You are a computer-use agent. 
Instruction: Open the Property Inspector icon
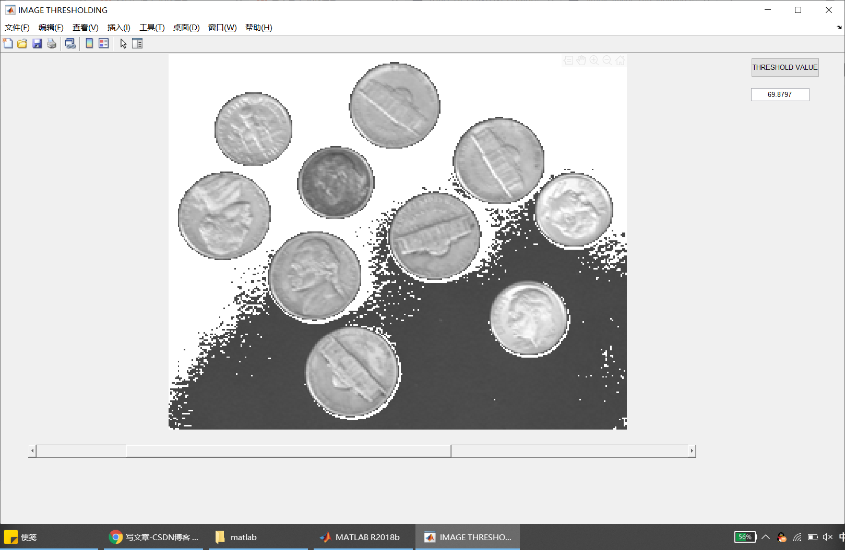tap(137, 43)
